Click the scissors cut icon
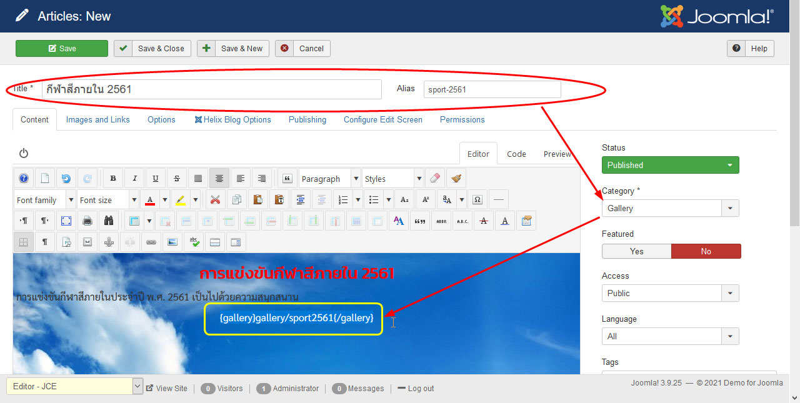This screenshot has height=403, width=800. tap(215, 200)
